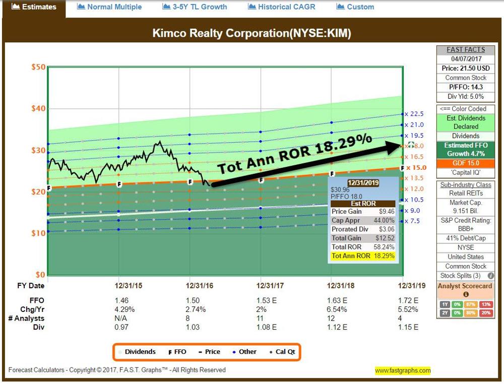Select the x 9.0 multiple line label
Image resolution: width=504 pixels, height=384 pixels.
(412, 211)
